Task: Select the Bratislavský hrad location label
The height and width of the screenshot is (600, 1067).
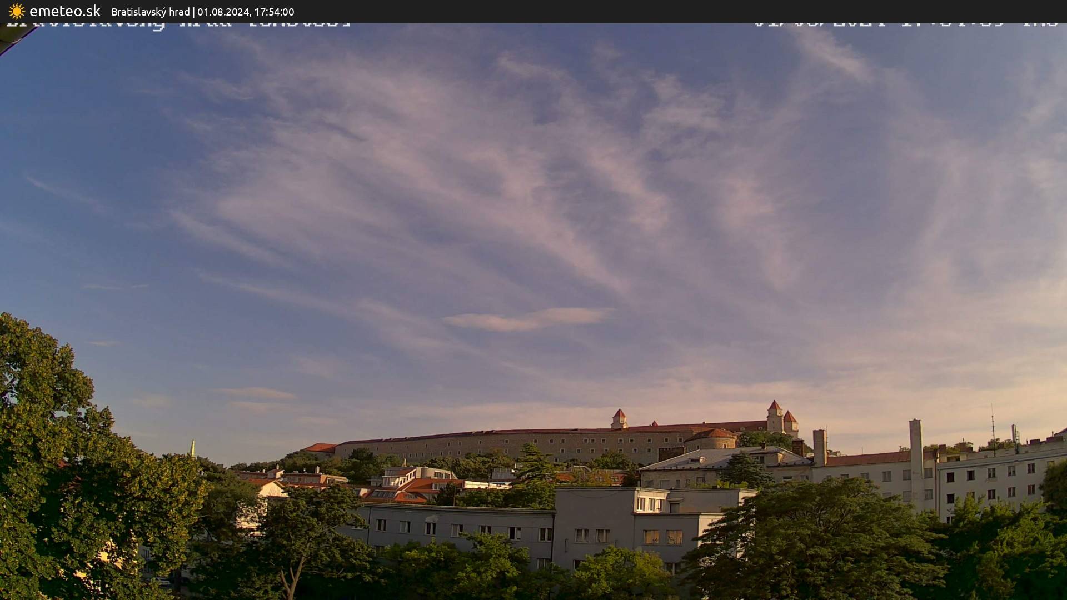Action: [x=151, y=12]
